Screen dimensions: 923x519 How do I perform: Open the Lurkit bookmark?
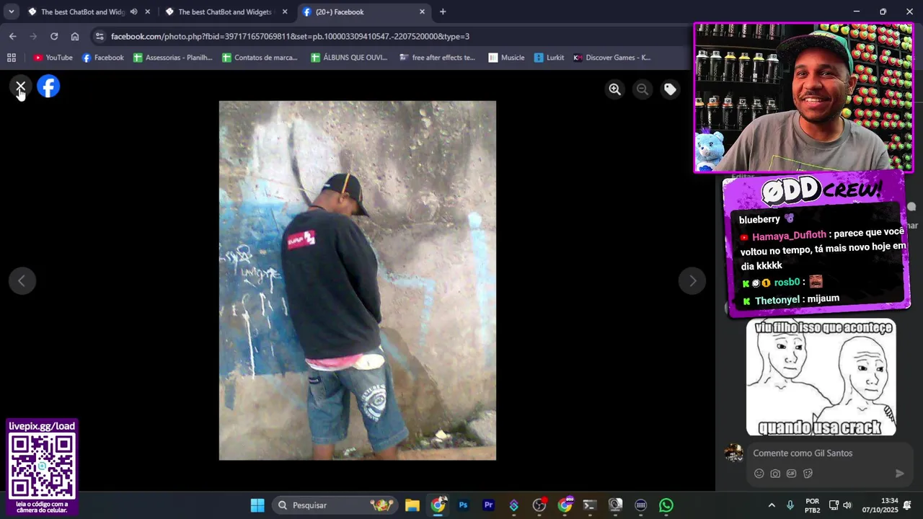(549, 58)
